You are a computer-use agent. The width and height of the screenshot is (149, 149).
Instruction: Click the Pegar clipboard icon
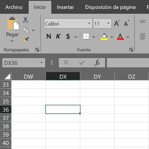pyautogui.click(x=13, y=24)
